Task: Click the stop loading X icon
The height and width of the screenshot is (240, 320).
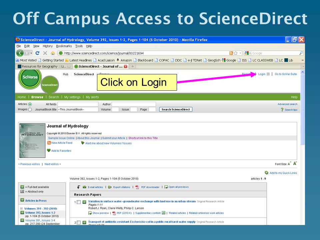Action: [x=45, y=53]
